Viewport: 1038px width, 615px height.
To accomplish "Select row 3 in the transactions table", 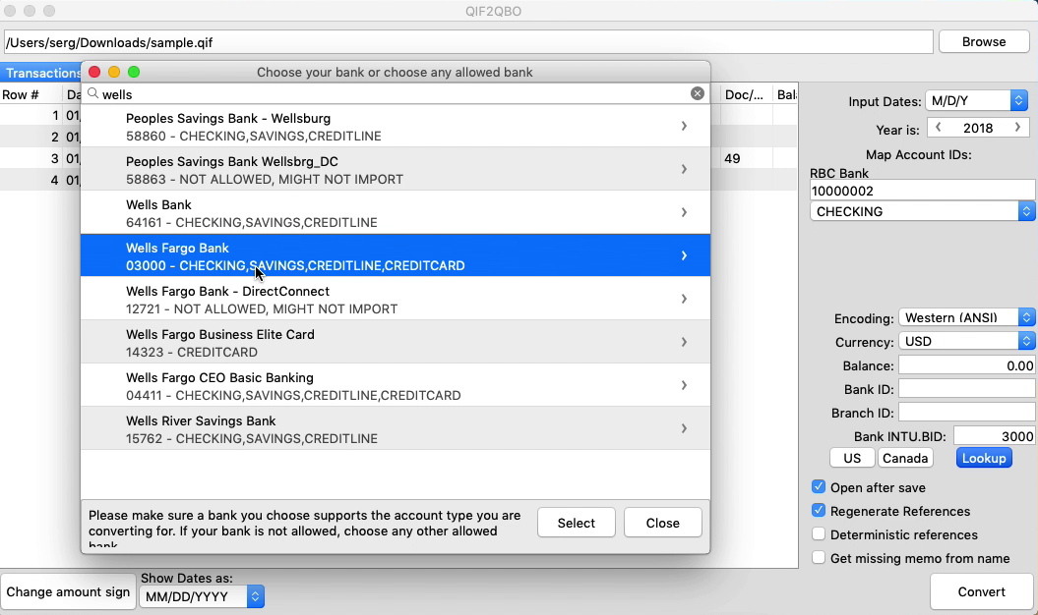I will click(39, 159).
